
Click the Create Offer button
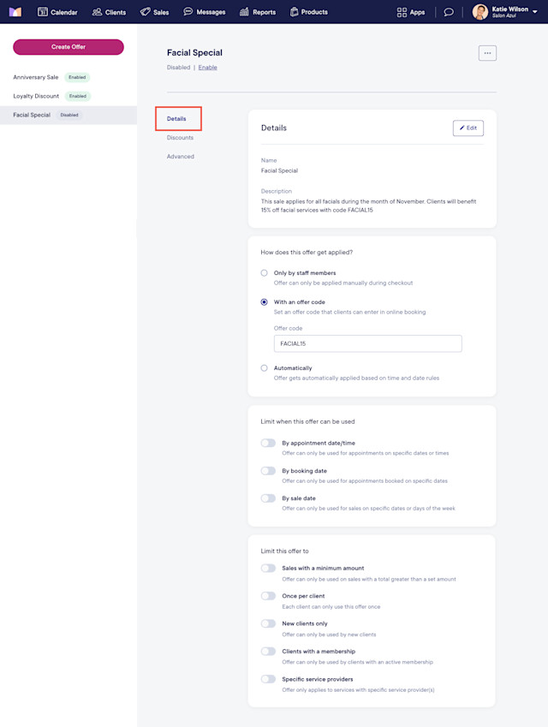[x=68, y=47]
